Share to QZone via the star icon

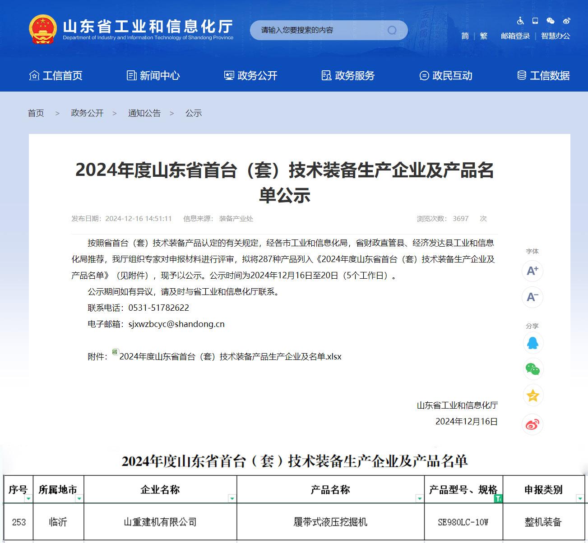pos(532,396)
